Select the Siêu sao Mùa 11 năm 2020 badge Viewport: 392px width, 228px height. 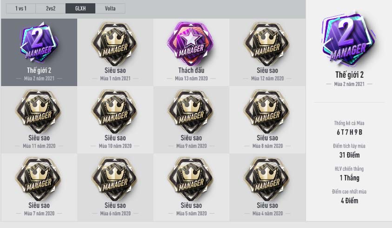tap(39, 120)
